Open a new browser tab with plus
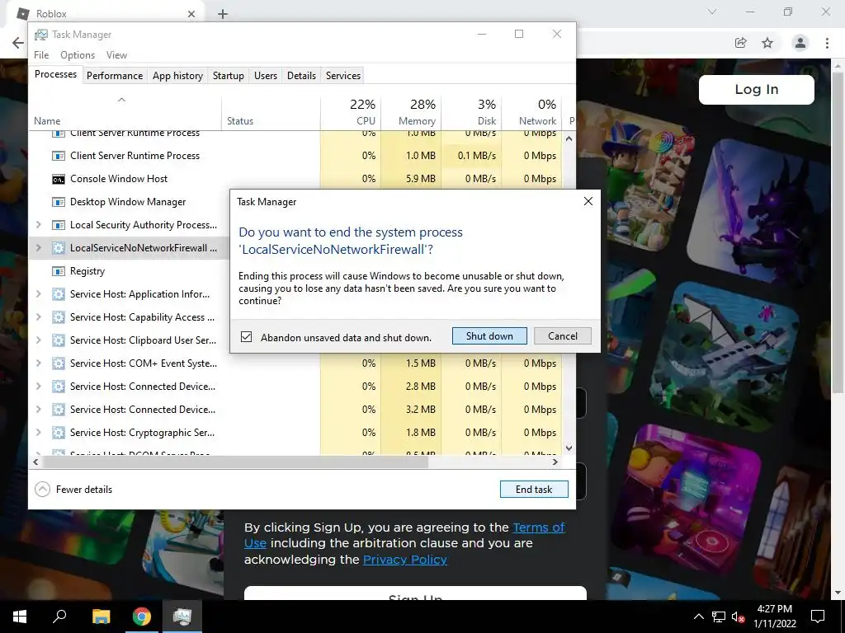The width and height of the screenshot is (845, 633). point(223,14)
